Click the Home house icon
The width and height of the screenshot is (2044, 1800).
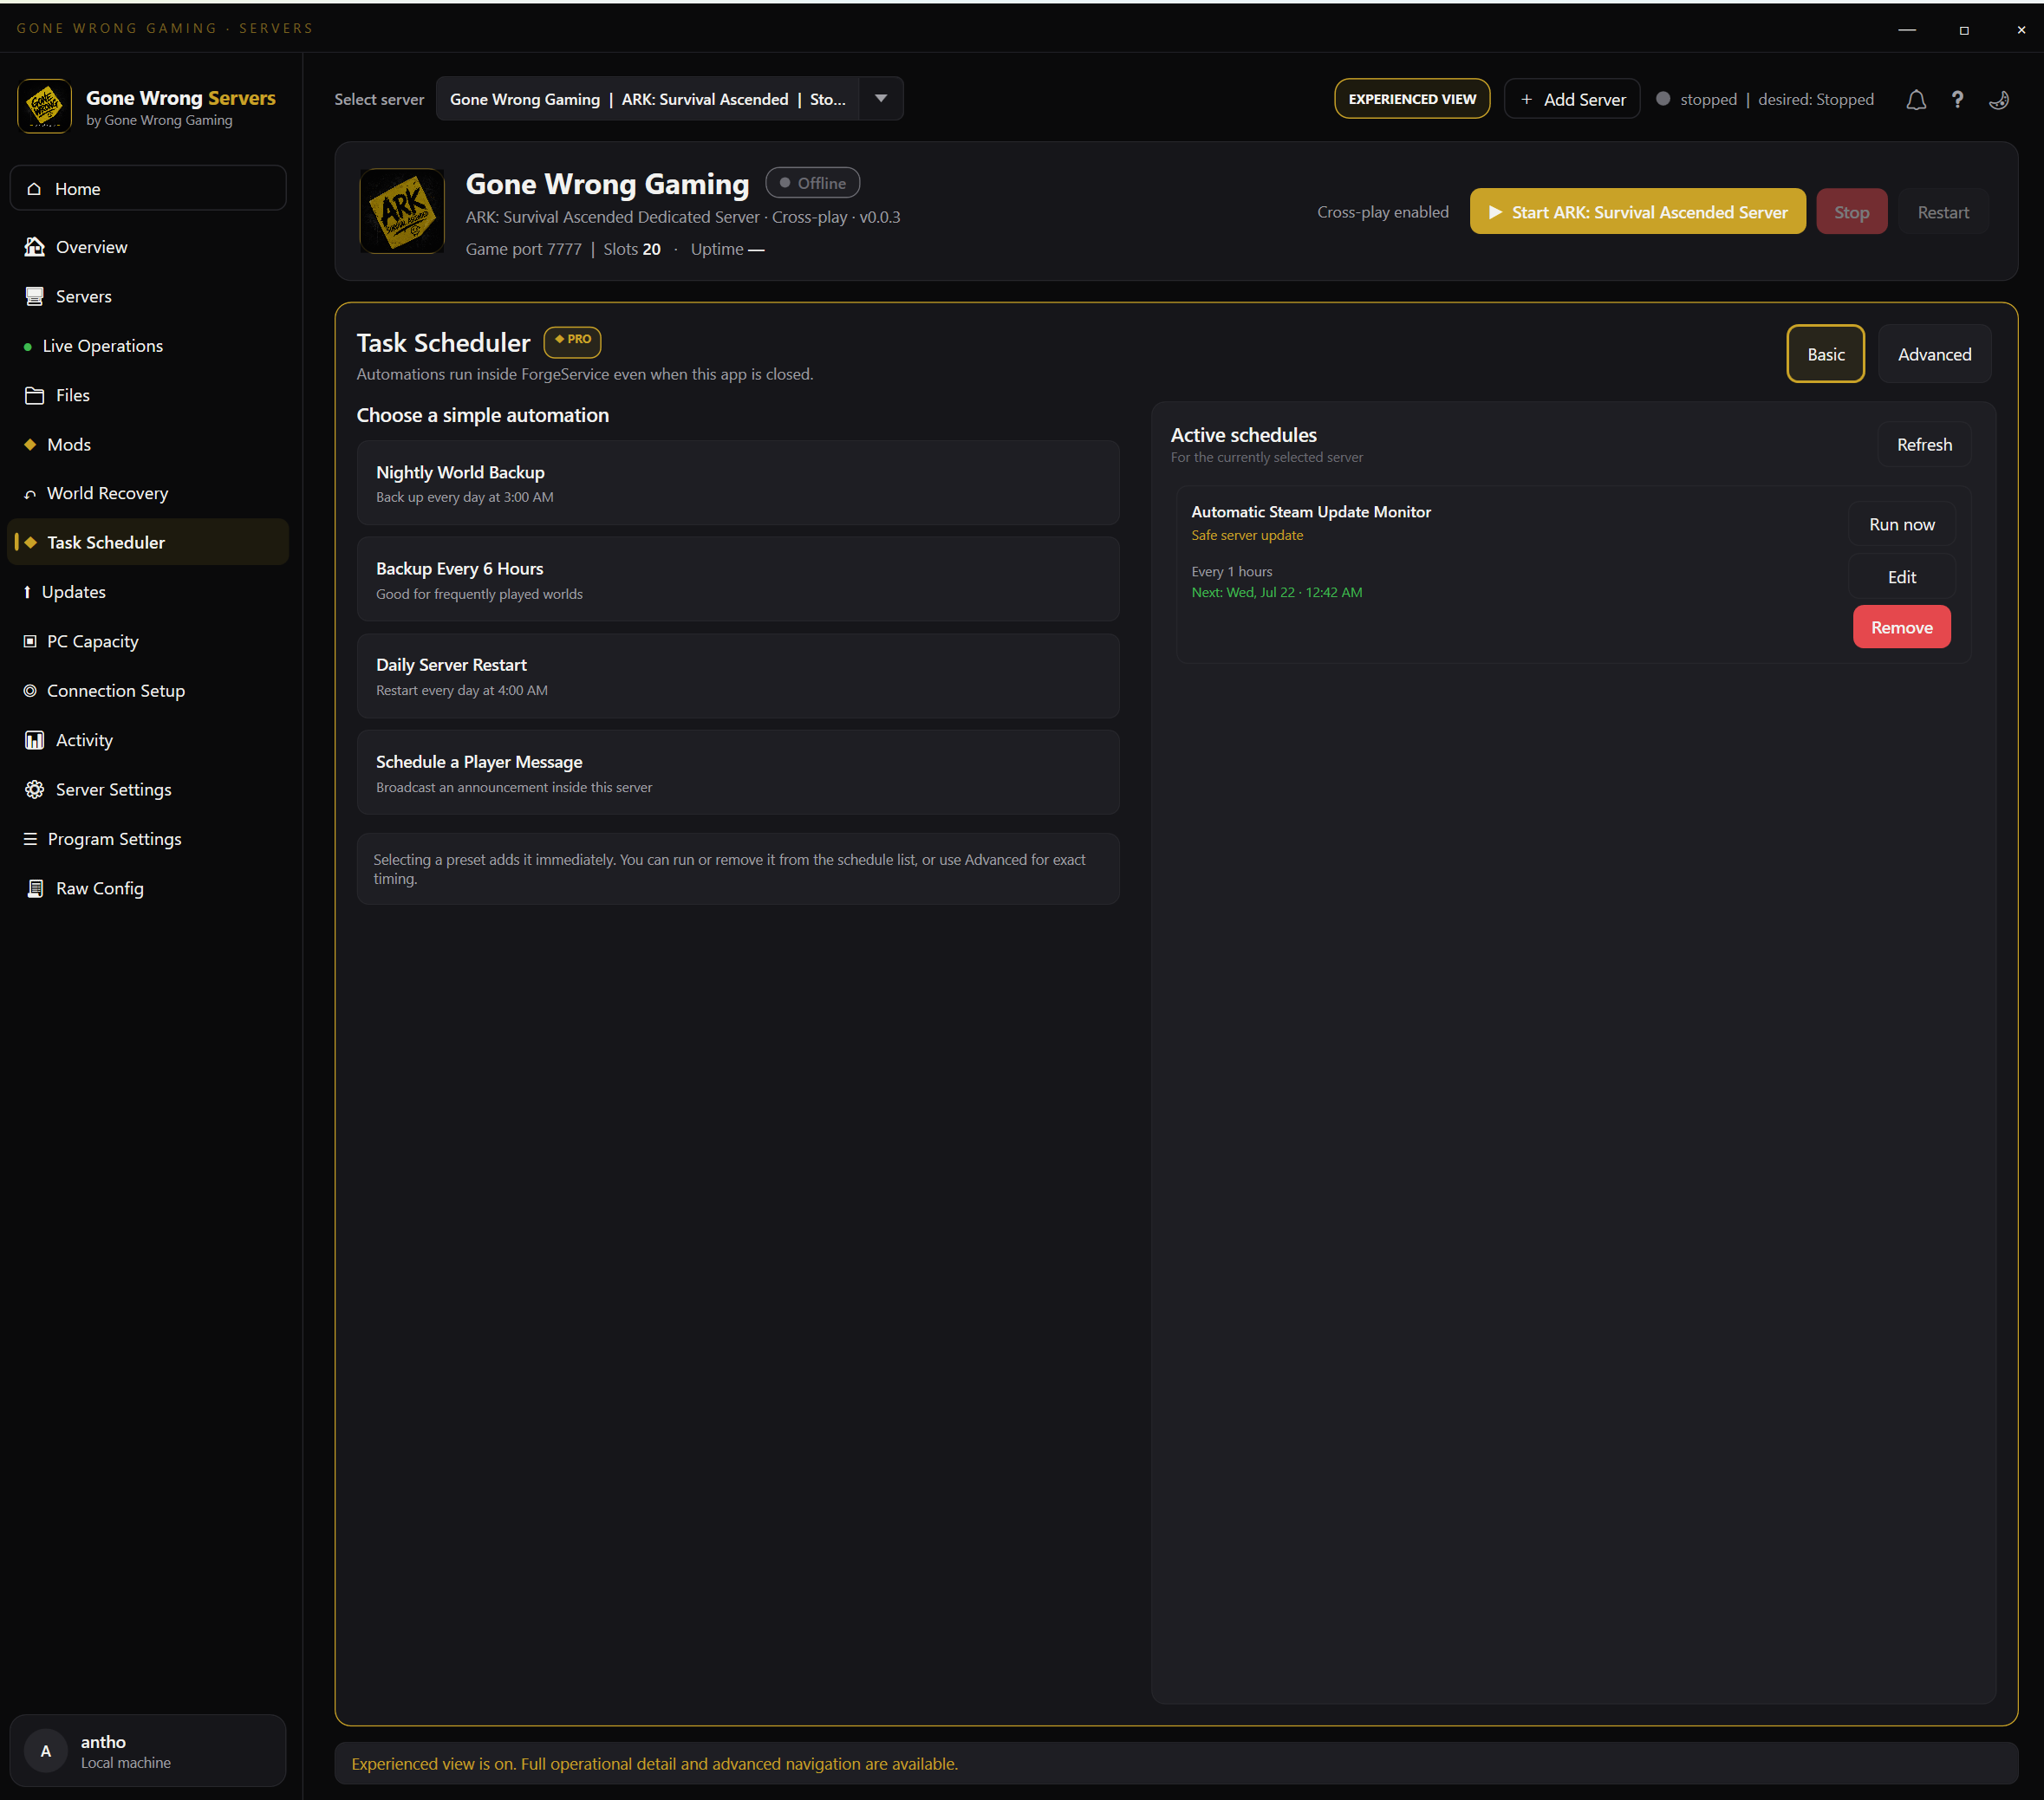(x=34, y=189)
